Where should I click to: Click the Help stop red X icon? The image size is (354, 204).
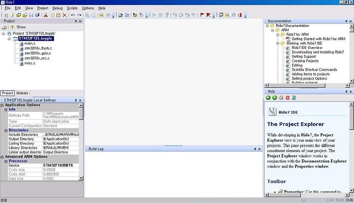point(288,98)
